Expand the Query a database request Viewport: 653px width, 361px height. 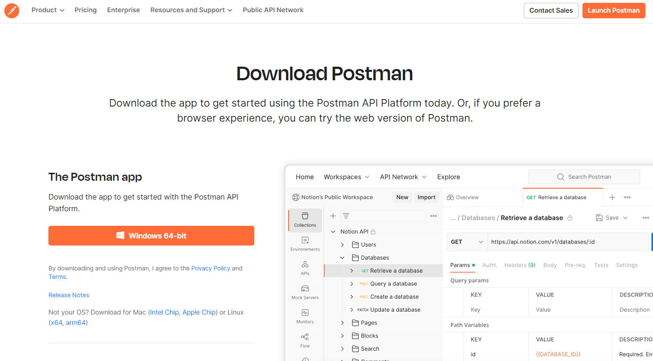[352, 284]
